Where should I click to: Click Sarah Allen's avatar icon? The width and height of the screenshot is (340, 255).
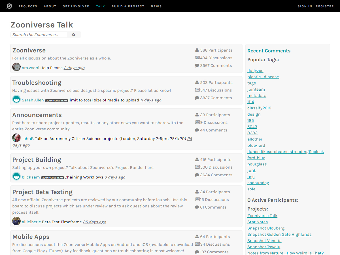click(16, 99)
